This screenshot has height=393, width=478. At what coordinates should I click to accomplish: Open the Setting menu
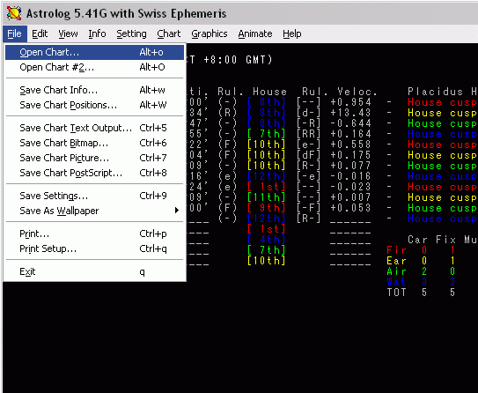click(131, 33)
